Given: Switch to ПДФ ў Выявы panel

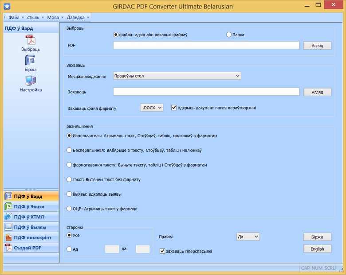Looking at the screenshot, I should [x=31, y=227].
